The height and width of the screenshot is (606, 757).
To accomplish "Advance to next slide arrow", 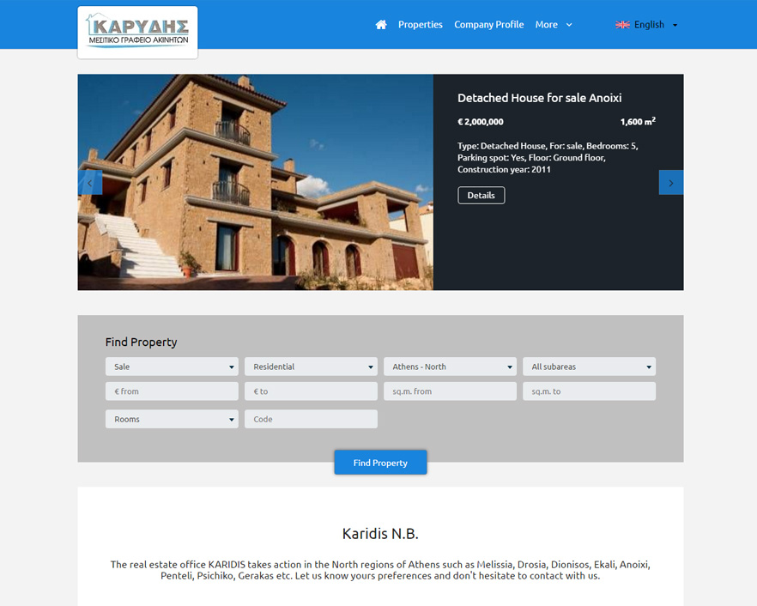I will click(671, 183).
